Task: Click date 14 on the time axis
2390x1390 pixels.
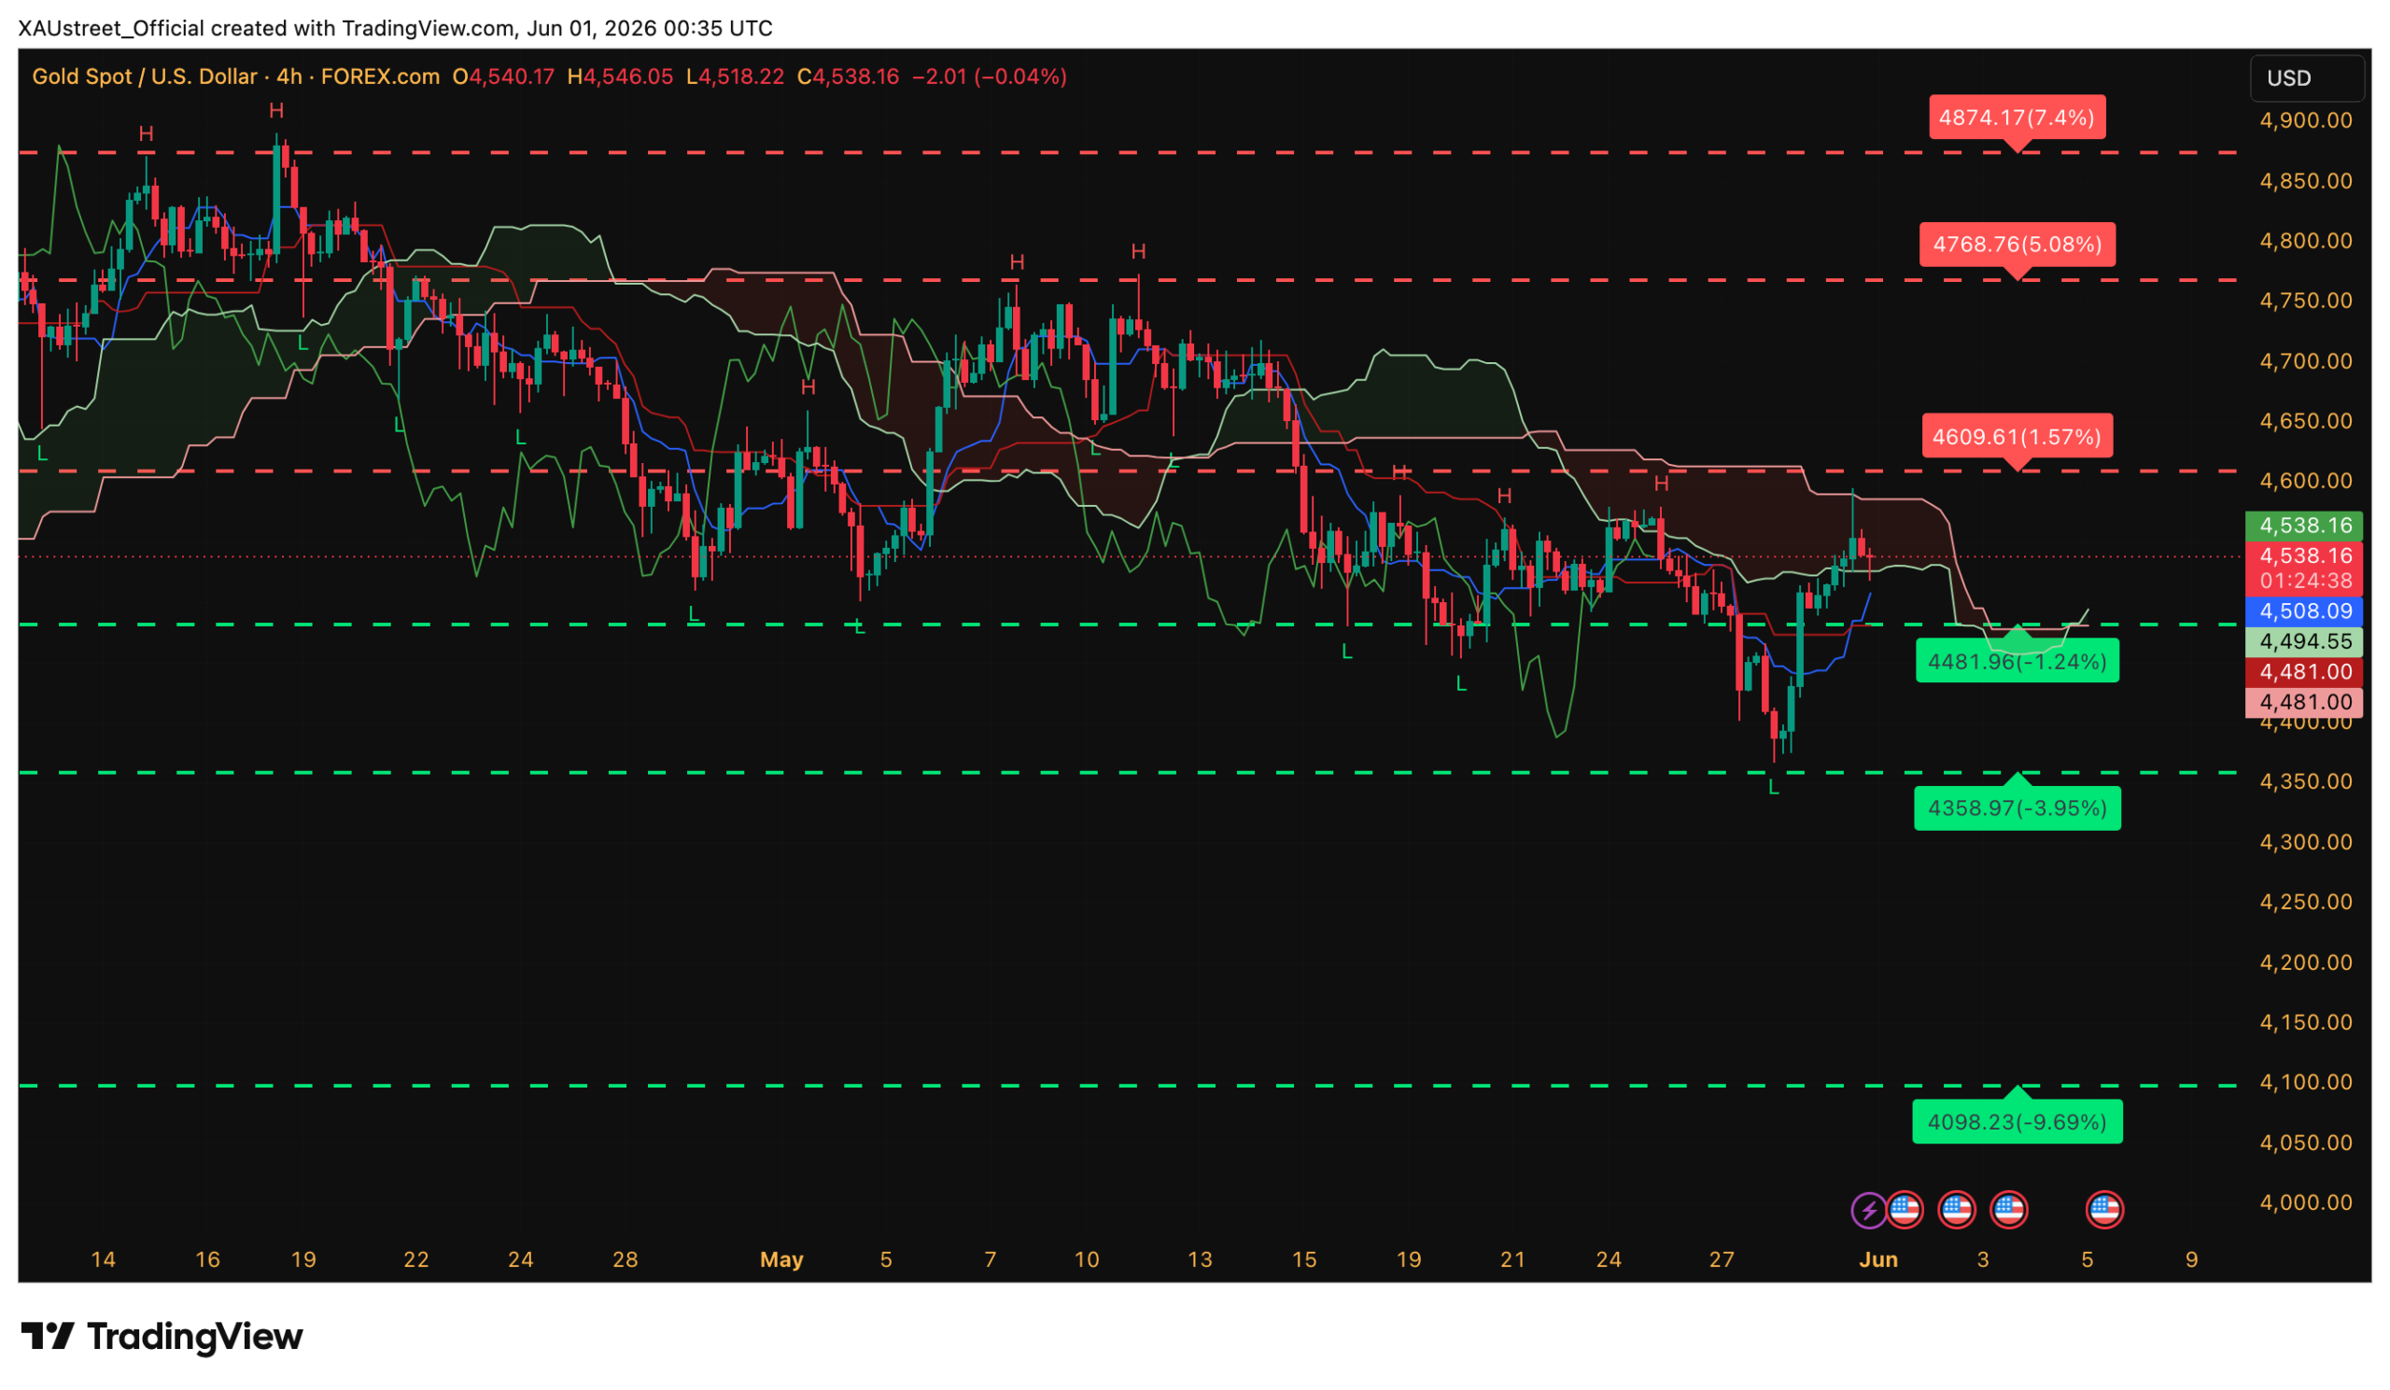Action: coord(103,1260)
